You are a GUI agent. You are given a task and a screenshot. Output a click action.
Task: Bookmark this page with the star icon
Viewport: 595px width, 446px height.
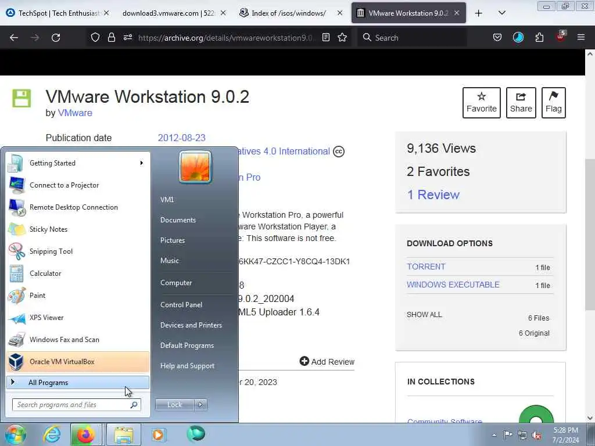[x=342, y=37]
